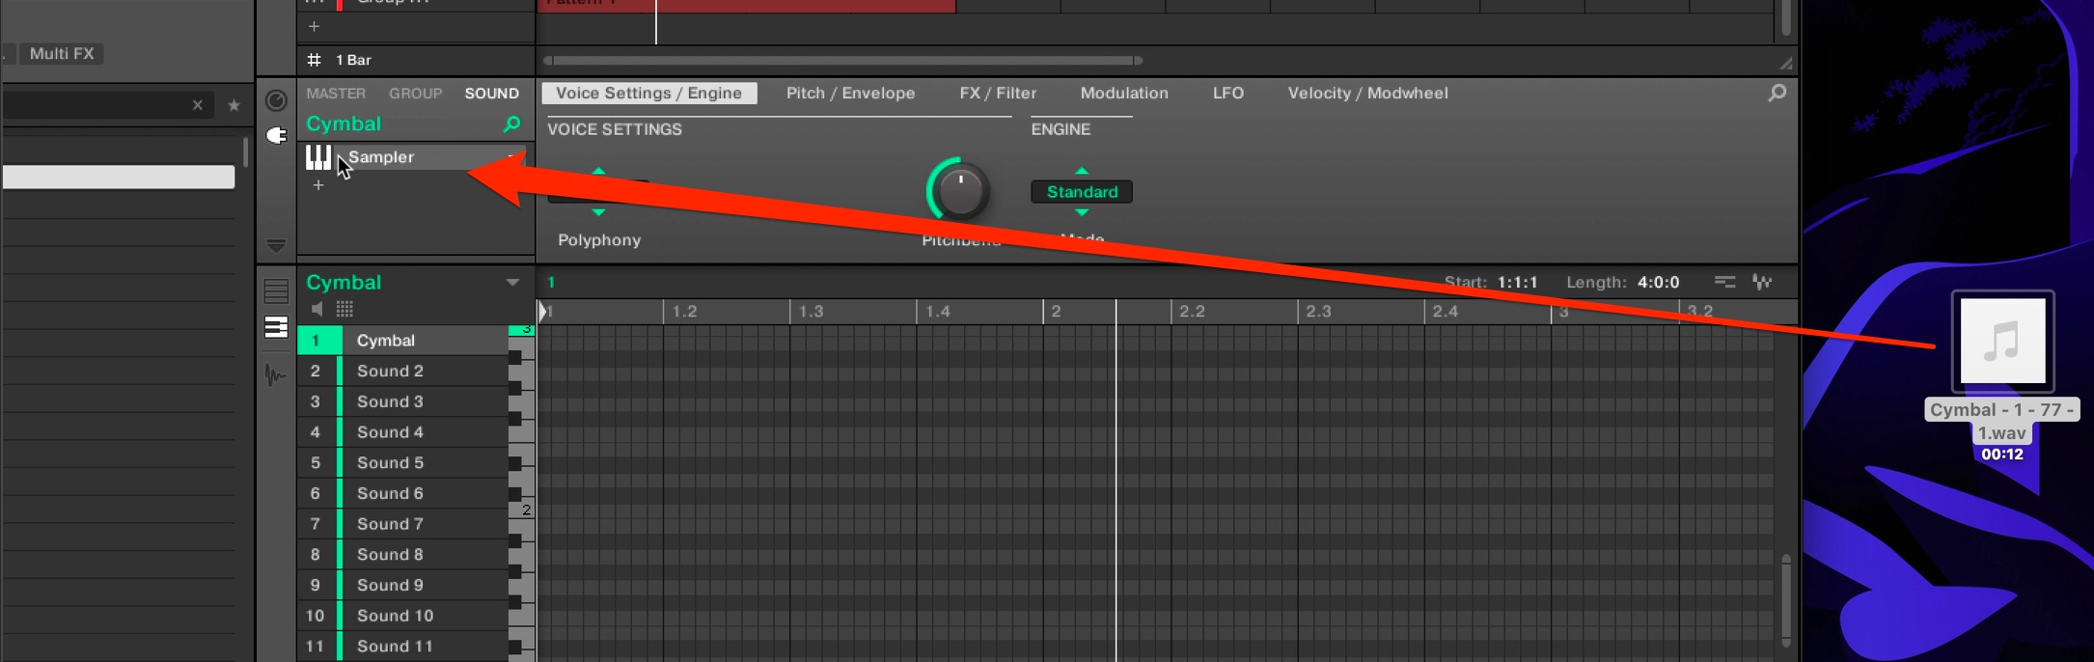Select Sound 6 in the sound list
Image resolution: width=2094 pixels, height=662 pixels.
pos(402,493)
